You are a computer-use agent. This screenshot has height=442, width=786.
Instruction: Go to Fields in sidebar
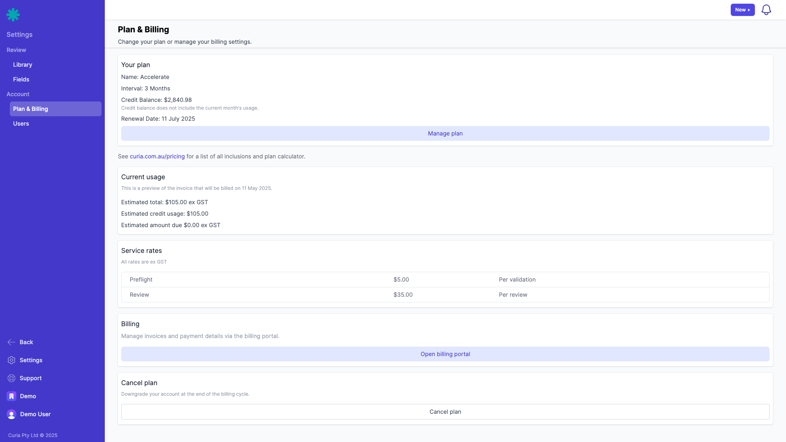click(21, 79)
